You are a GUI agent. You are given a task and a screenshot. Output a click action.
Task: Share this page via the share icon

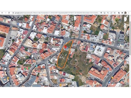pos(111,13)
